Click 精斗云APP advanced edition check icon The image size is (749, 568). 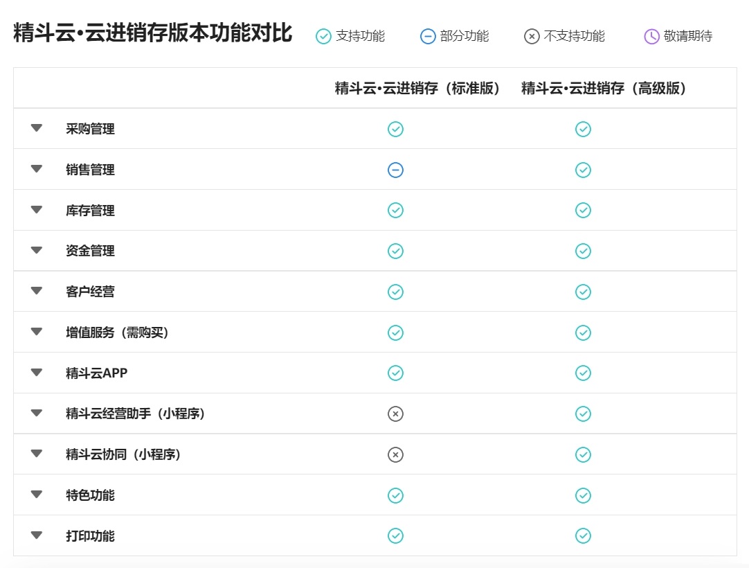(x=584, y=373)
